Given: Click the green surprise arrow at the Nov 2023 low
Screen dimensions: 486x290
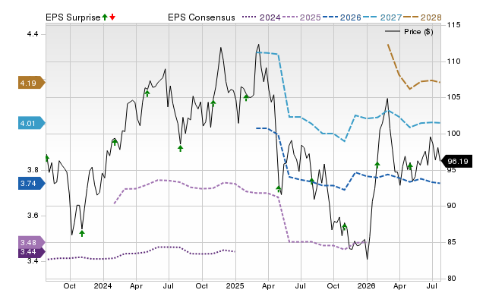Looking at the screenshot, I should click(x=82, y=233).
